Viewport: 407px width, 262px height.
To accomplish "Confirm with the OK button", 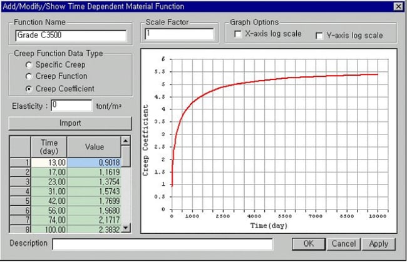I will tap(309, 244).
